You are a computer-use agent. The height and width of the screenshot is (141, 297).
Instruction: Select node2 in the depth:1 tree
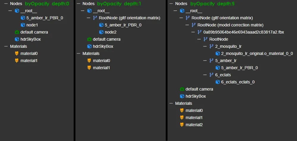click(111, 32)
